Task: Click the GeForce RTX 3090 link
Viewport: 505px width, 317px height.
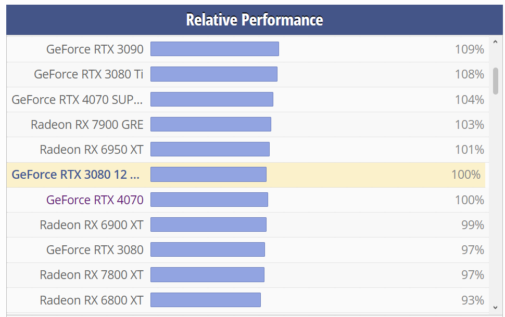Action: [95, 49]
